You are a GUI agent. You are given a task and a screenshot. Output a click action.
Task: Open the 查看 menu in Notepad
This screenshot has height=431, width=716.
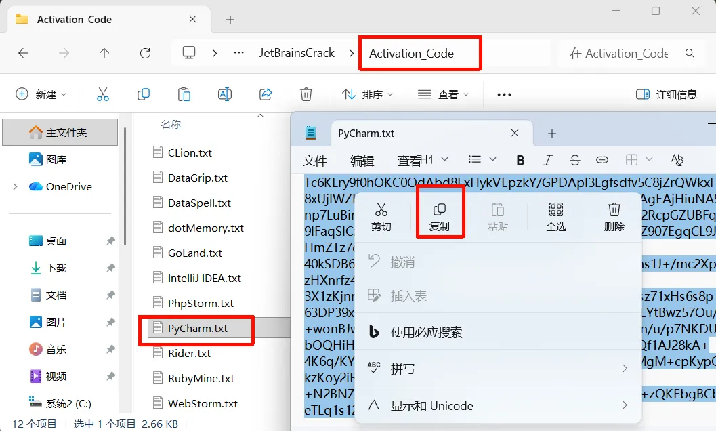tap(410, 161)
